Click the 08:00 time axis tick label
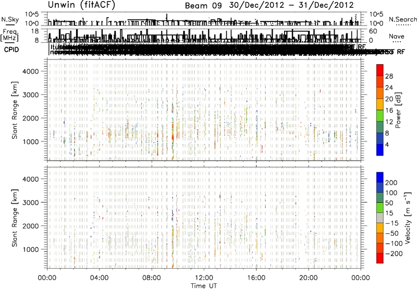417x289 pixels. [x=152, y=278]
